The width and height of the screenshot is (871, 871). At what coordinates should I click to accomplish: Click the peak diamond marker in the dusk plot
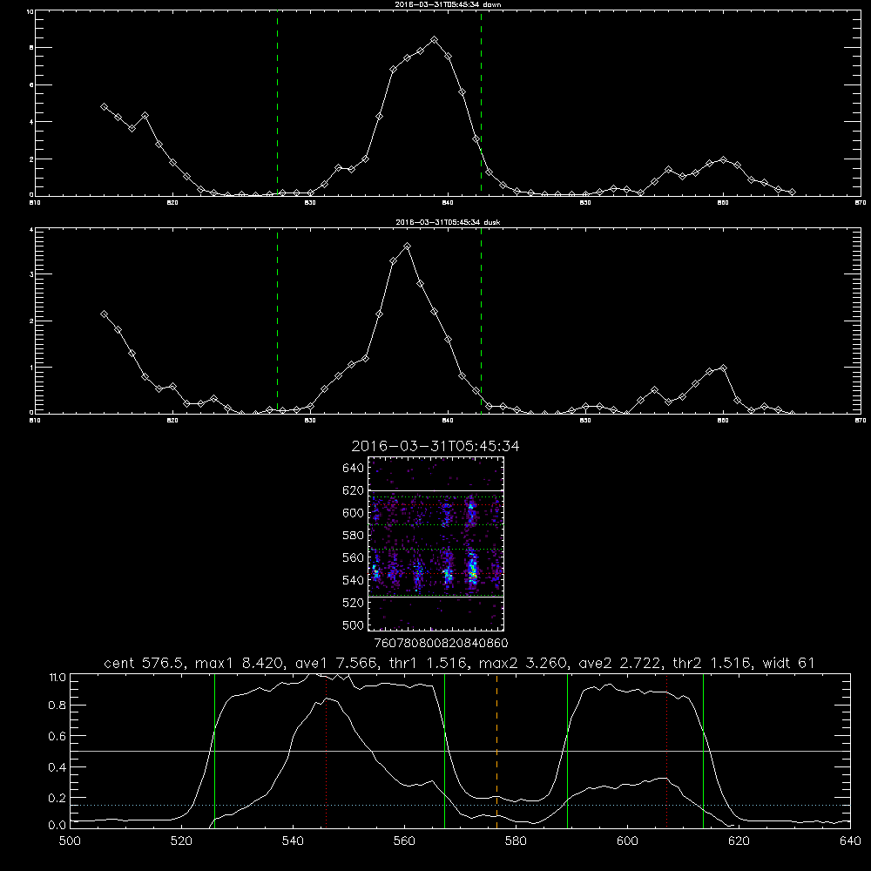pos(407,246)
